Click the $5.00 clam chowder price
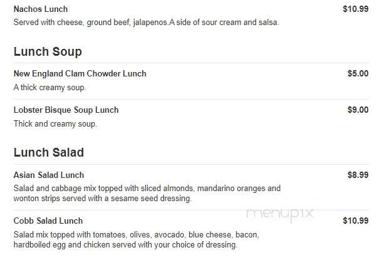Image resolution: width=392 pixels, height=265 pixels. [358, 73]
